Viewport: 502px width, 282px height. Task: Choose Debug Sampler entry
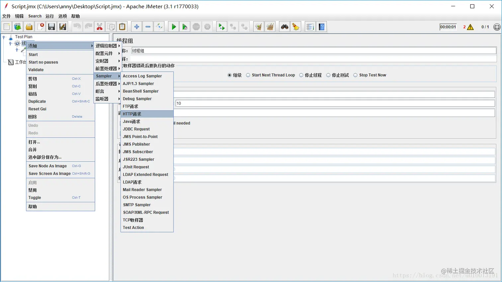(x=147, y=99)
